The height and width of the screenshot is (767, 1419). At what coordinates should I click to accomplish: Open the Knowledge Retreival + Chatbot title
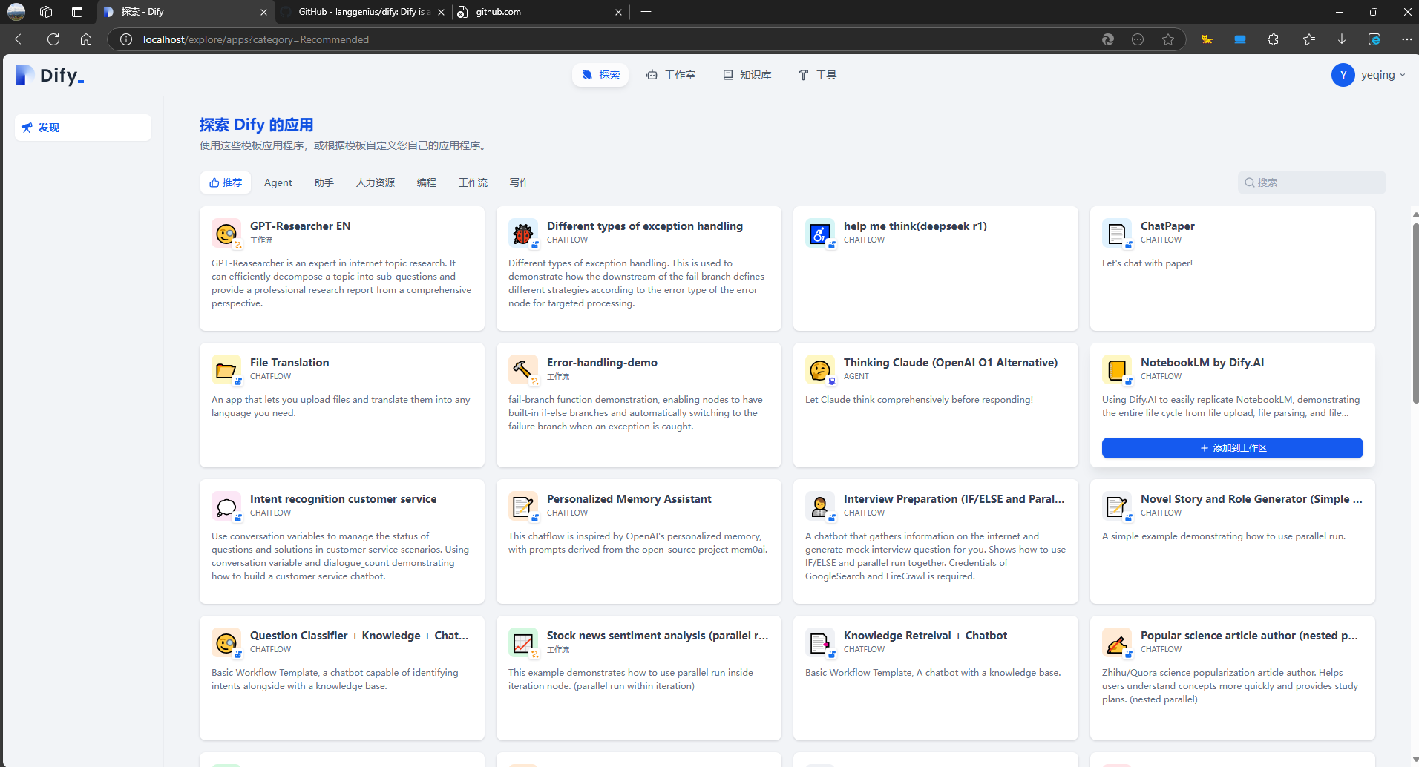(x=925, y=636)
